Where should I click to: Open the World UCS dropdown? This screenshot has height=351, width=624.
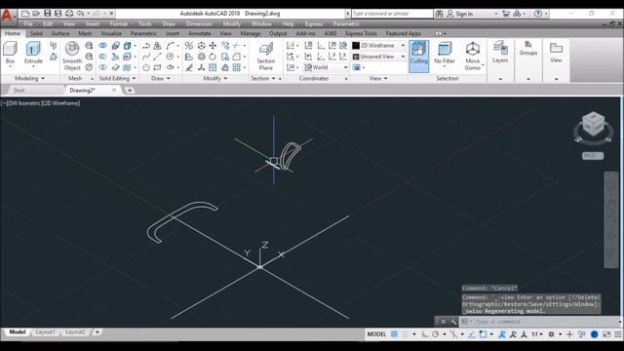coord(326,67)
